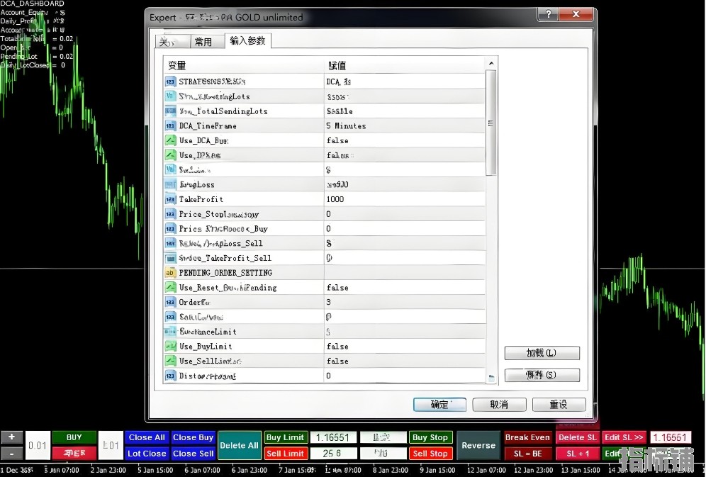Toggle the Use_Reset_BuyPending false value
This screenshot has width=706, height=477.
point(337,288)
